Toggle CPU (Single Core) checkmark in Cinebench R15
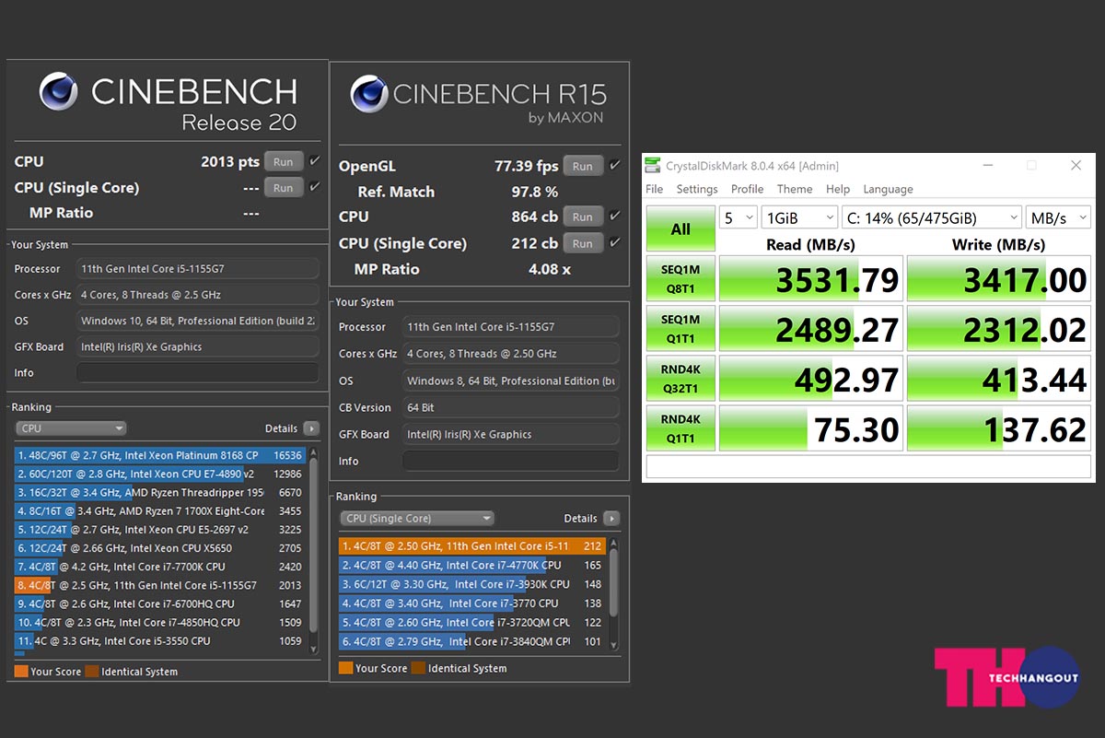Viewport: 1105px width, 738px height. click(614, 243)
